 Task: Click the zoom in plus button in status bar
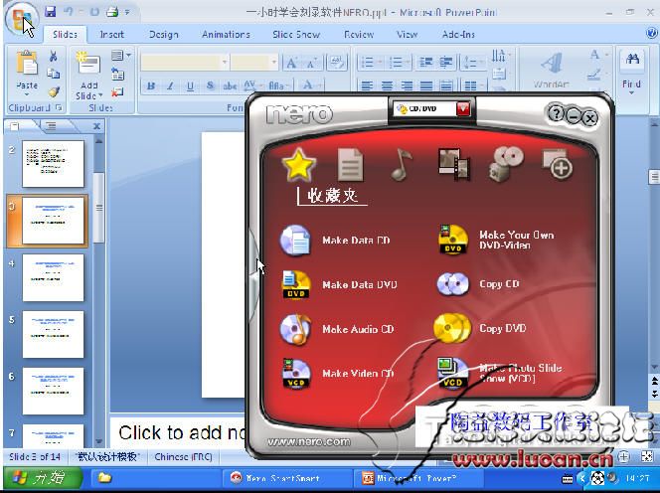click(x=624, y=456)
